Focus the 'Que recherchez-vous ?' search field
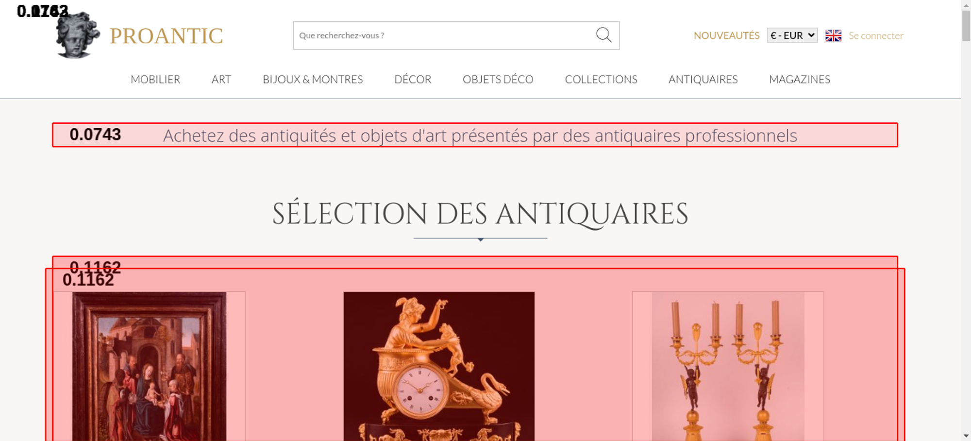This screenshot has width=971, height=441. click(444, 35)
